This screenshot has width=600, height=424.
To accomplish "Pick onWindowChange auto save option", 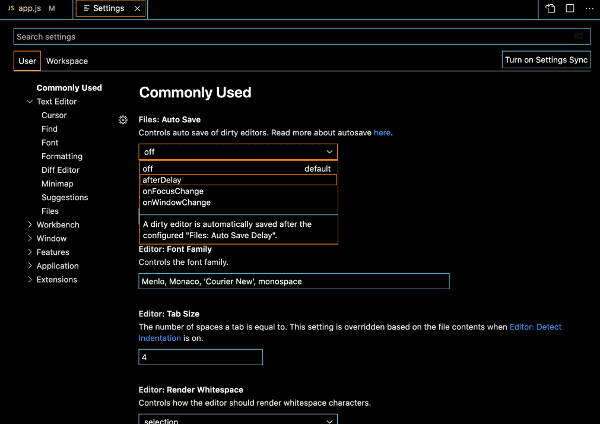I will [x=176, y=202].
